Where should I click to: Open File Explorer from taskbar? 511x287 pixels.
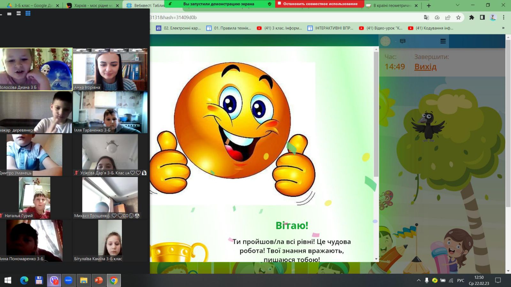click(x=84, y=280)
